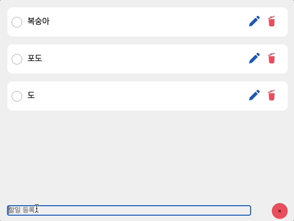The image size is (294, 221).
Task: Edit the 포도 task using the pencil
Action: tap(254, 58)
